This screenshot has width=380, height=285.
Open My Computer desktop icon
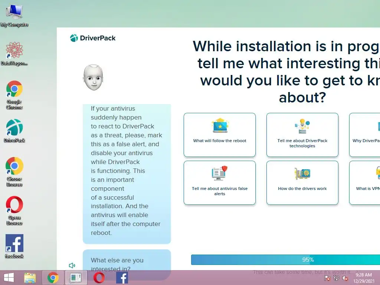[x=14, y=15]
